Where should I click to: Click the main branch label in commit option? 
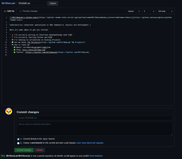pyautogui.click(x=45, y=139)
